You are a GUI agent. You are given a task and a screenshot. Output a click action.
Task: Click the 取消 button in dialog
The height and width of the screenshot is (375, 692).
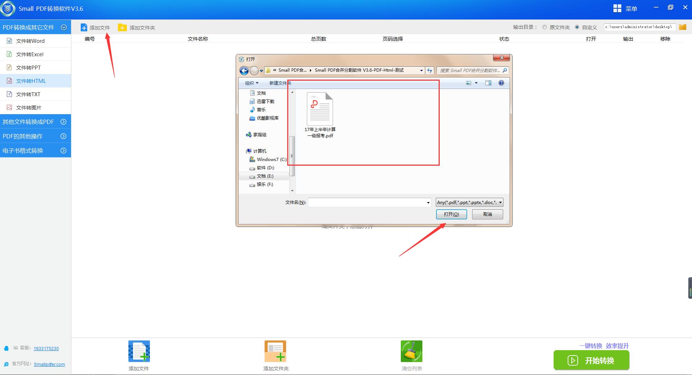(488, 214)
